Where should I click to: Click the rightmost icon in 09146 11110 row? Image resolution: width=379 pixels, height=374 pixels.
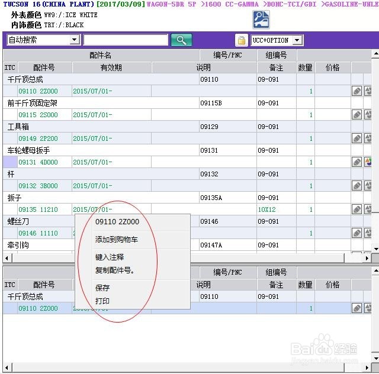(368, 233)
